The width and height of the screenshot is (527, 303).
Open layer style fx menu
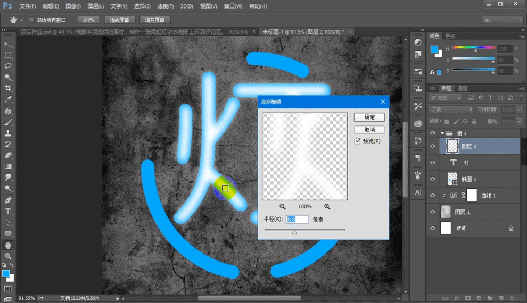click(x=456, y=298)
